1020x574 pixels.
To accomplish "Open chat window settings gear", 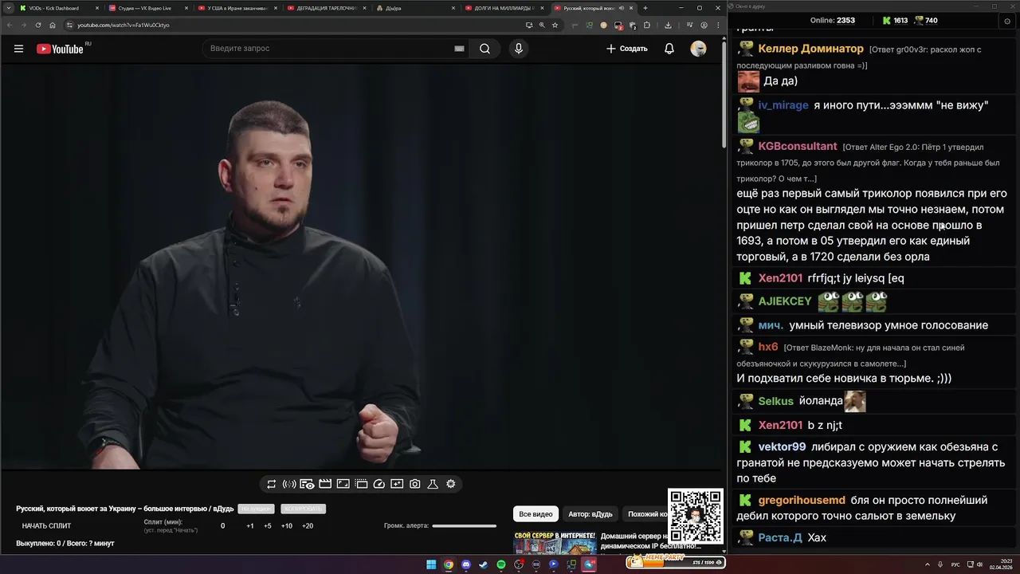I will 1007,21.
